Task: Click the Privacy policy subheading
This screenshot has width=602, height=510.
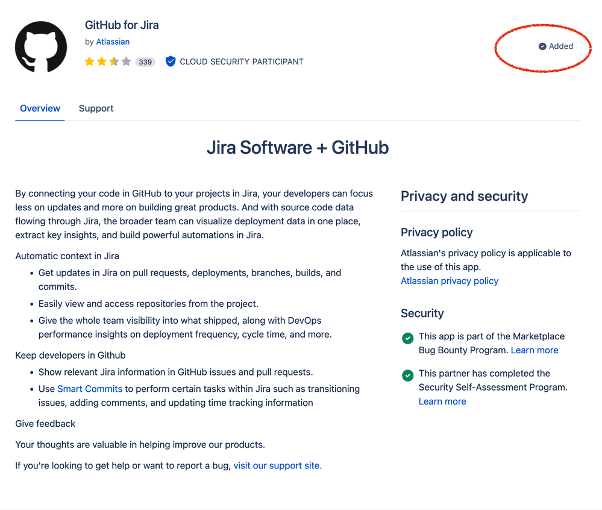Action: point(436,232)
